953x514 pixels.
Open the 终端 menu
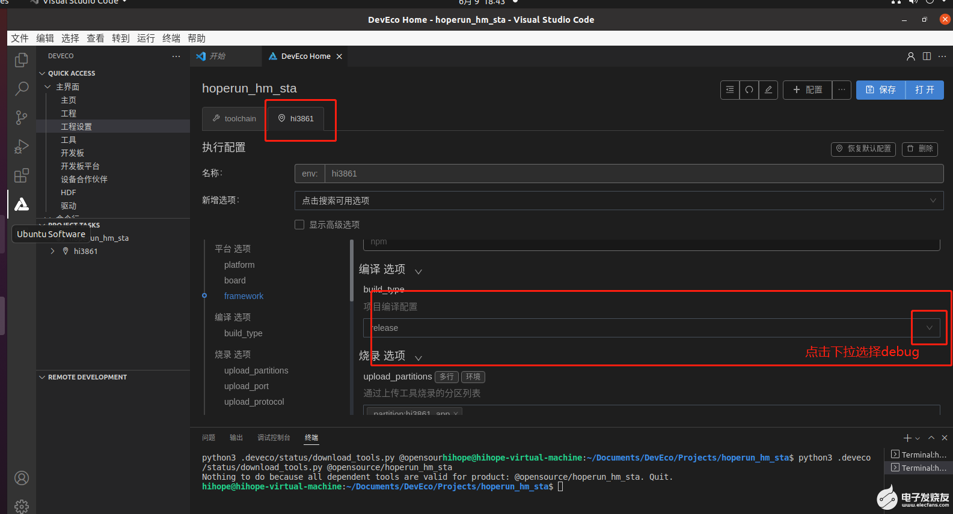click(x=171, y=38)
